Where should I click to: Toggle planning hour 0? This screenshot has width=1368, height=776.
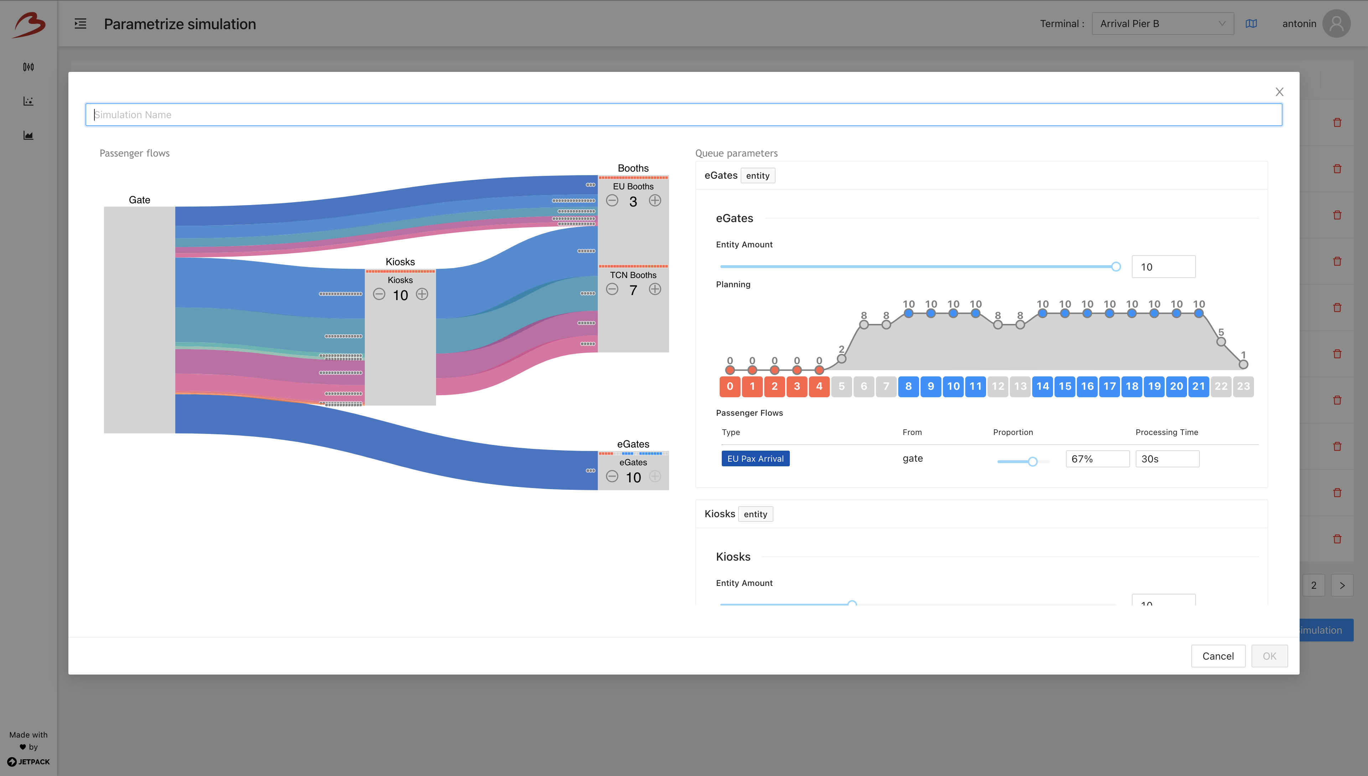pyautogui.click(x=730, y=387)
